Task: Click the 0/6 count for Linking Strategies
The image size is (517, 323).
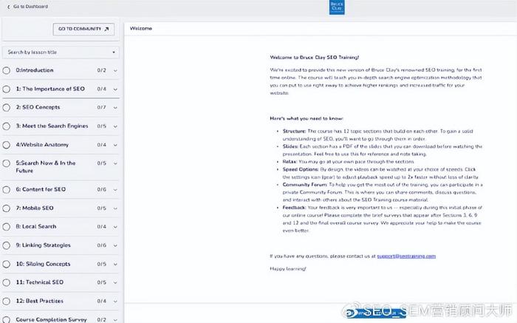Action: [102, 245]
